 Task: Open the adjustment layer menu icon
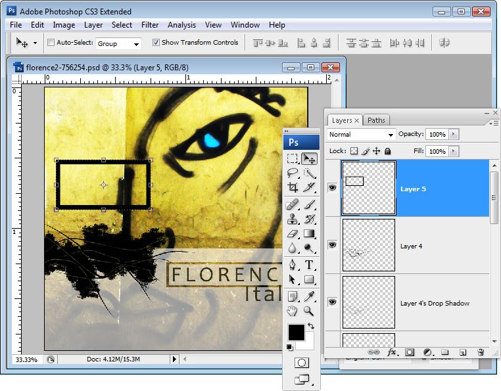tap(427, 352)
